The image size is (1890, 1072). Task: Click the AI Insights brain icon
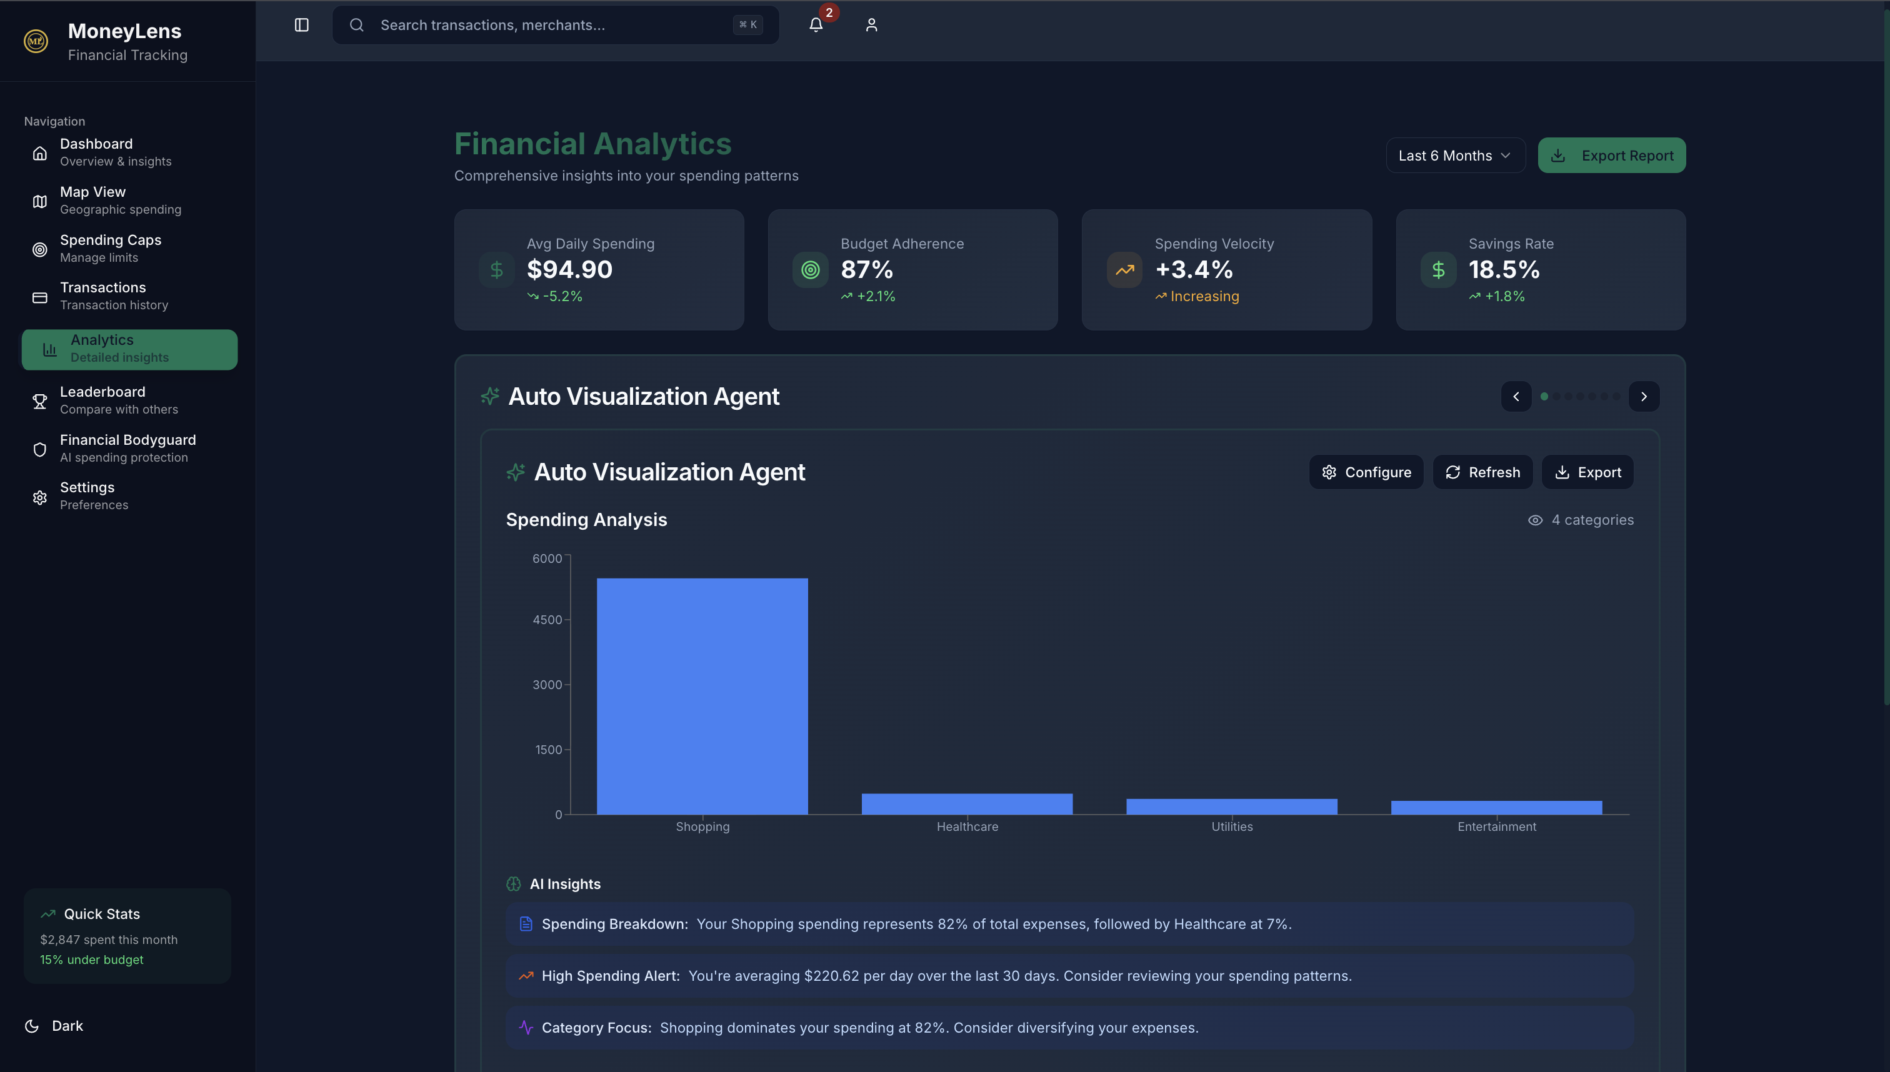pyautogui.click(x=513, y=884)
